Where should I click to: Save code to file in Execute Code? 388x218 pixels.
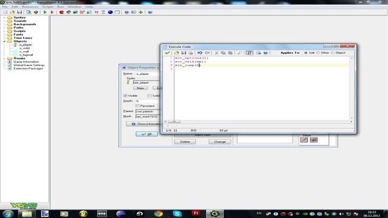point(184,53)
